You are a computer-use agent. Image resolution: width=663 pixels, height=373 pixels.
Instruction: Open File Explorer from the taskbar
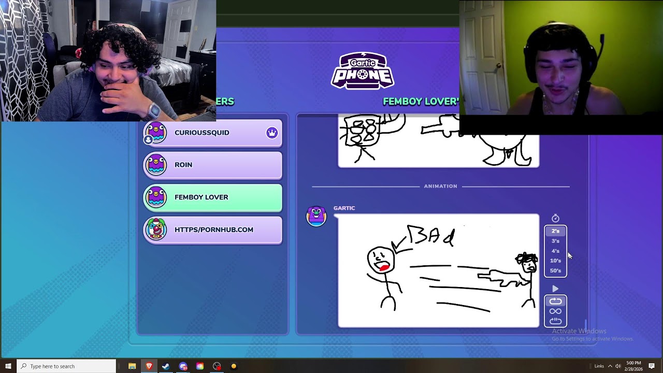[x=132, y=366]
